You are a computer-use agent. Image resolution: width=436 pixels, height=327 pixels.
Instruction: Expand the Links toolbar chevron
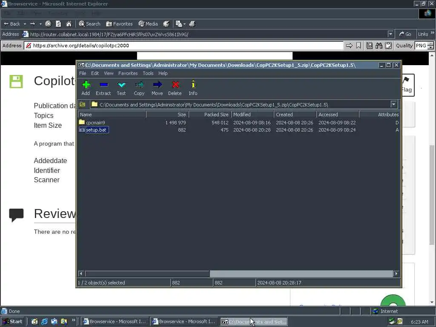[433, 33]
